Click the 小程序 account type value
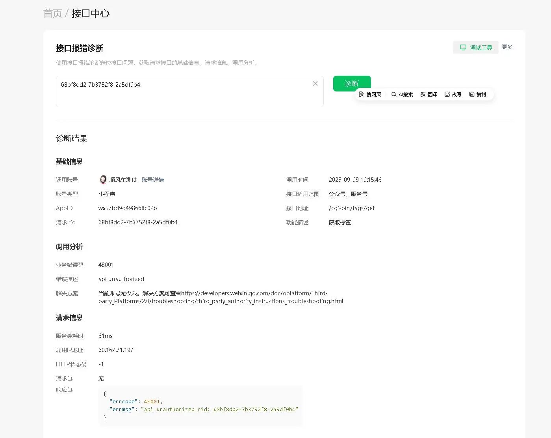The height and width of the screenshot is (438, 551). (107, 194)
